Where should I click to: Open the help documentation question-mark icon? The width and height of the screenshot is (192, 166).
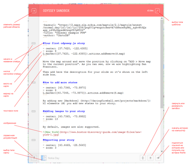pyautogui.click(x=34, y=158)
